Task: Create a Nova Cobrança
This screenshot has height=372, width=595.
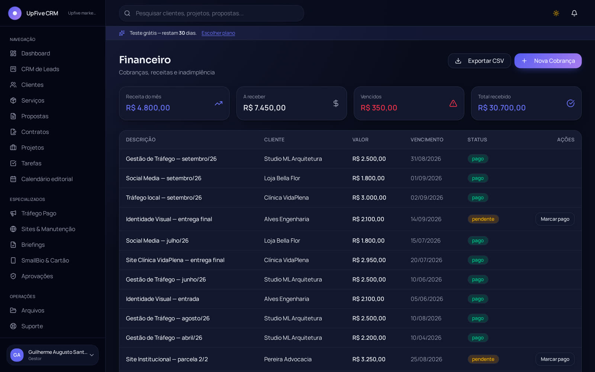Action: click(548, 61)
